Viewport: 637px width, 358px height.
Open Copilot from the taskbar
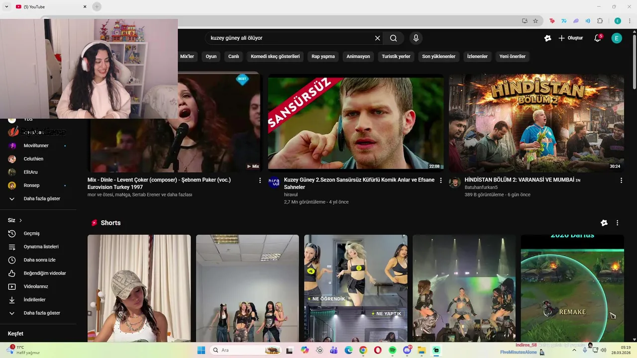(x=305, y=350)
